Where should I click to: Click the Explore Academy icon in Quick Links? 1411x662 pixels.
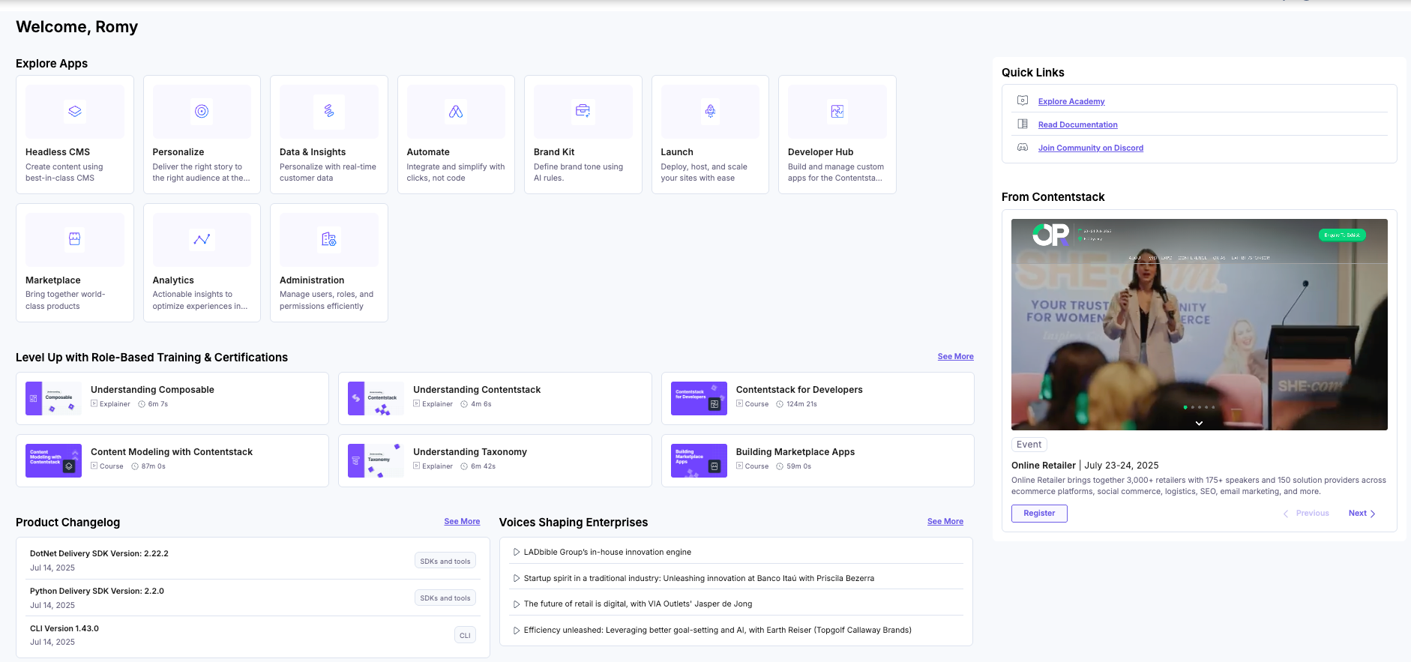pos(1023,100)
